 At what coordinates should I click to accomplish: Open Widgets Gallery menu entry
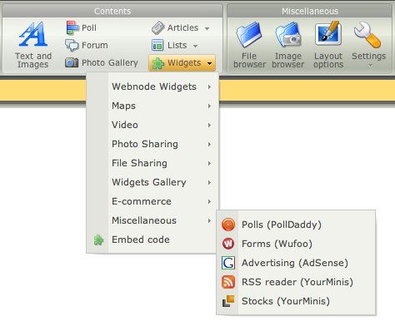point(152,182)
